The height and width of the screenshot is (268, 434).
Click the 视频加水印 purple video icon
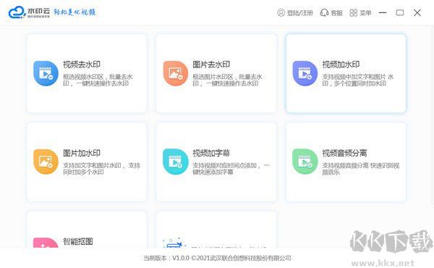pos(305,73)
